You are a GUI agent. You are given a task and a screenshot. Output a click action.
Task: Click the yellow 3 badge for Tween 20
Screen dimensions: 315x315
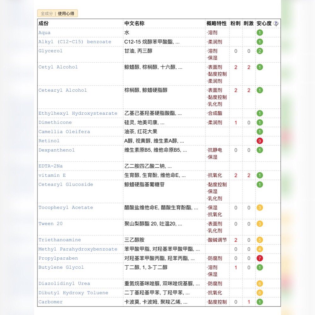pos(260,224)
